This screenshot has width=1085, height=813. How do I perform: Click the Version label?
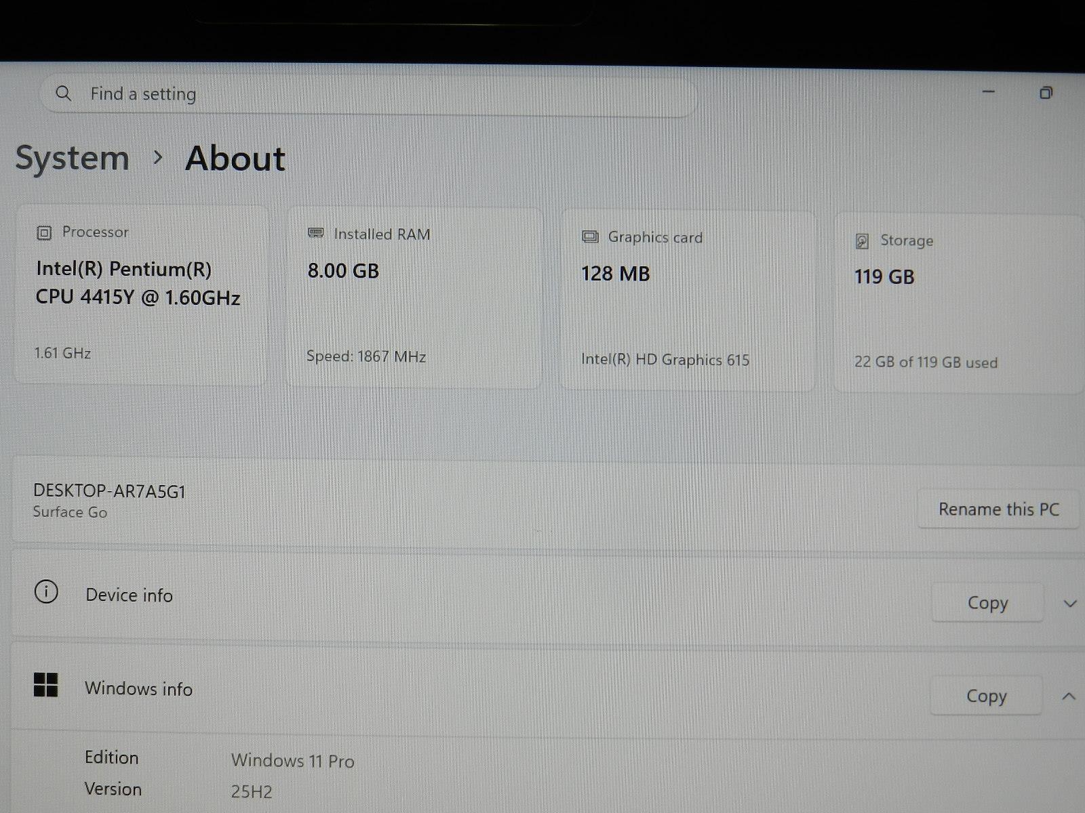tap(113, 789)
